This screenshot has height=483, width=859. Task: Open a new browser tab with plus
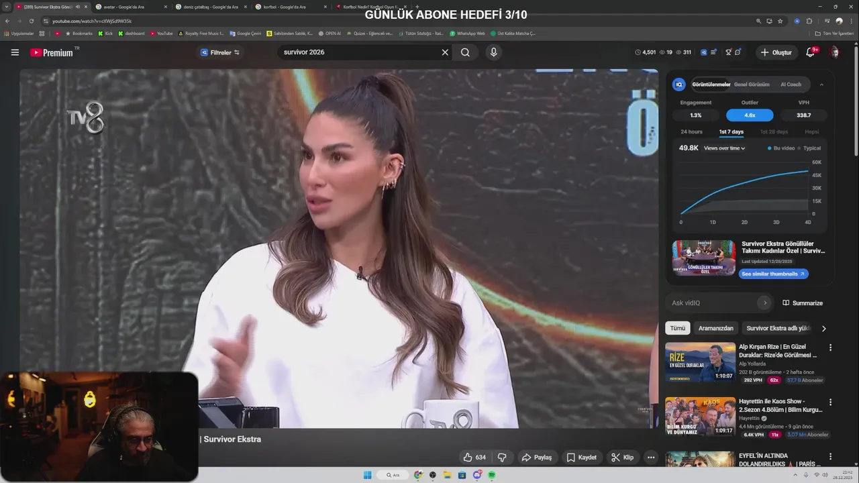click(x=417, y=7)
